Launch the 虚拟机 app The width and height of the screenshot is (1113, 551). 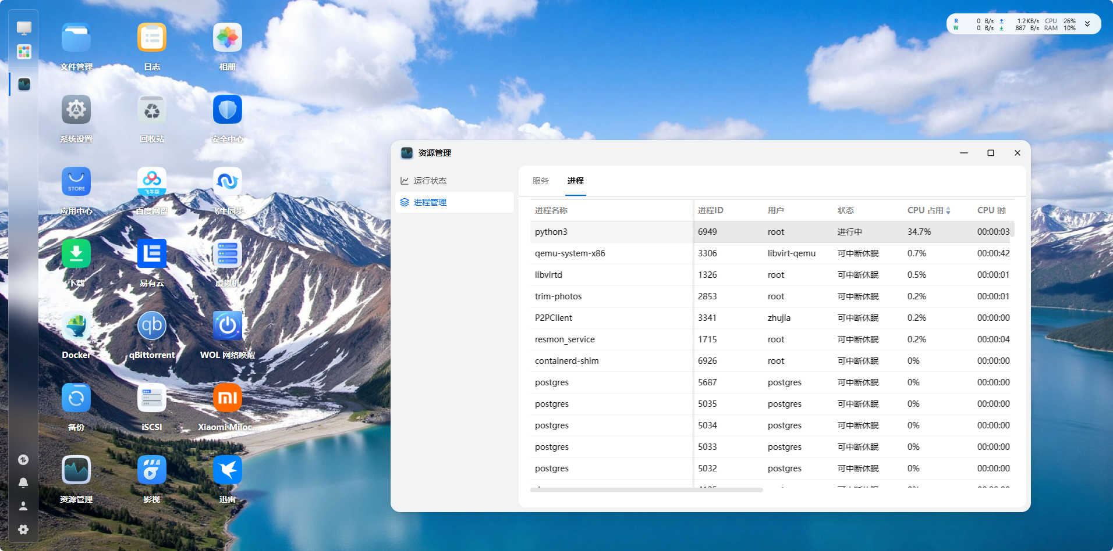coord(227,253)
